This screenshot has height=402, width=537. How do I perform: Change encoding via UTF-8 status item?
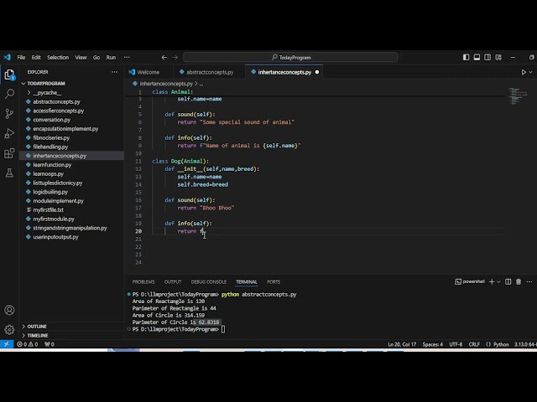point(456,344)
